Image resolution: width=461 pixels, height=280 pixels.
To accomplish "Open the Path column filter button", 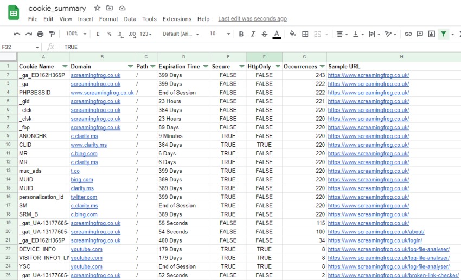I will pyautogui.click(x=152, y=67).
